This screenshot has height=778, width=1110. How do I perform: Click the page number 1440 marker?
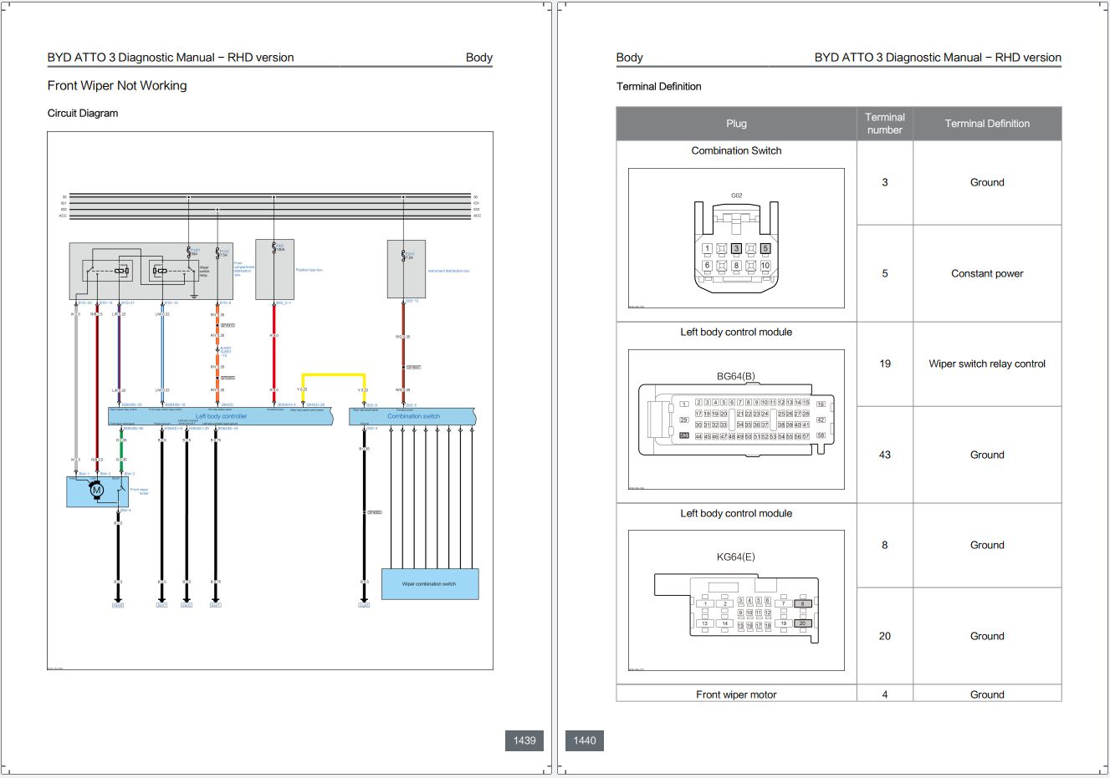pos(584,740)
